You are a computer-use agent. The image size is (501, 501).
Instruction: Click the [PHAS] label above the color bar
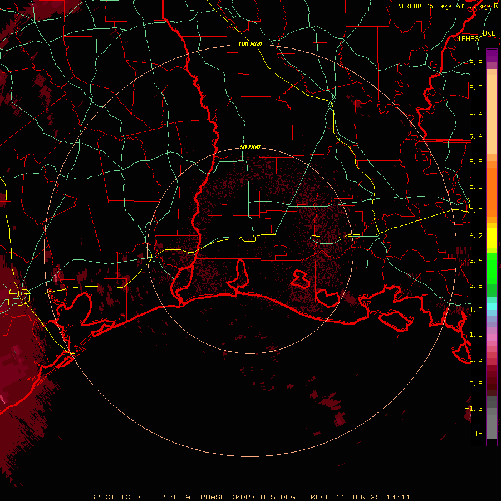(x=470, y=38)
